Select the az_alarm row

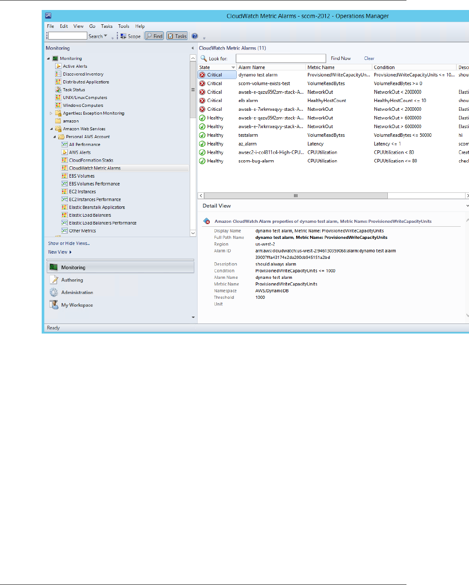[x=333, y=144]
